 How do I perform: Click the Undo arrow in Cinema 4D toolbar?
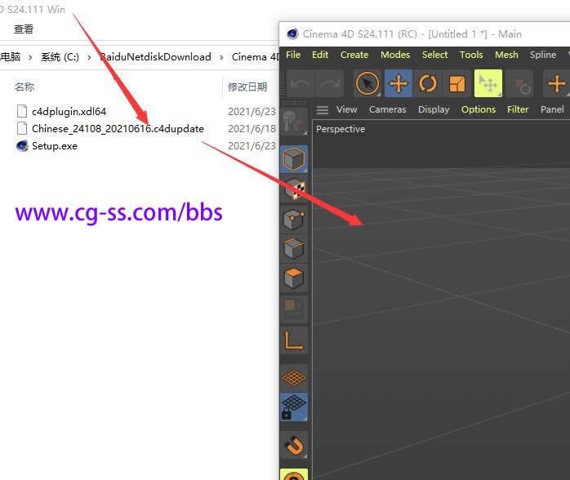click(301, 83)
